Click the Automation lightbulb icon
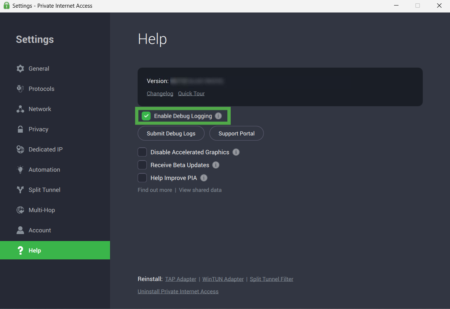 (x=20, y=170)
